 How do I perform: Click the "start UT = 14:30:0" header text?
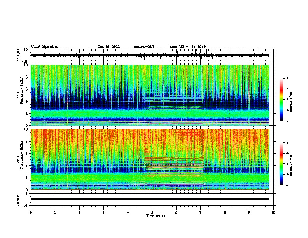pos(188,47)
